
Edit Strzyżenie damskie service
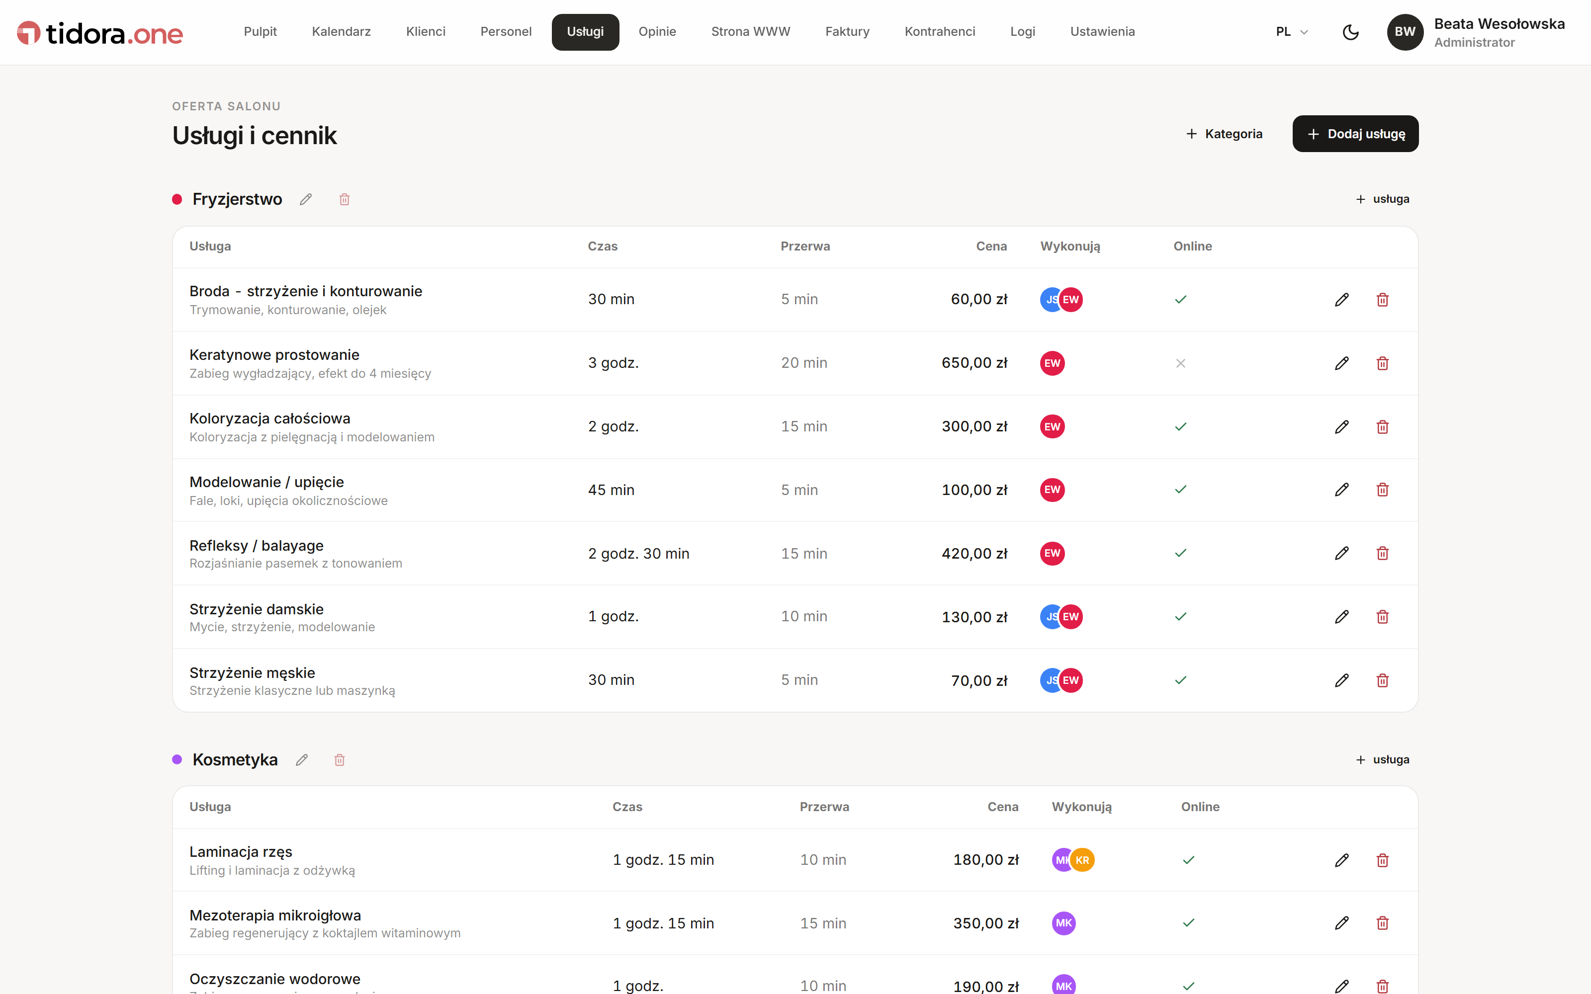point(1342,617)
